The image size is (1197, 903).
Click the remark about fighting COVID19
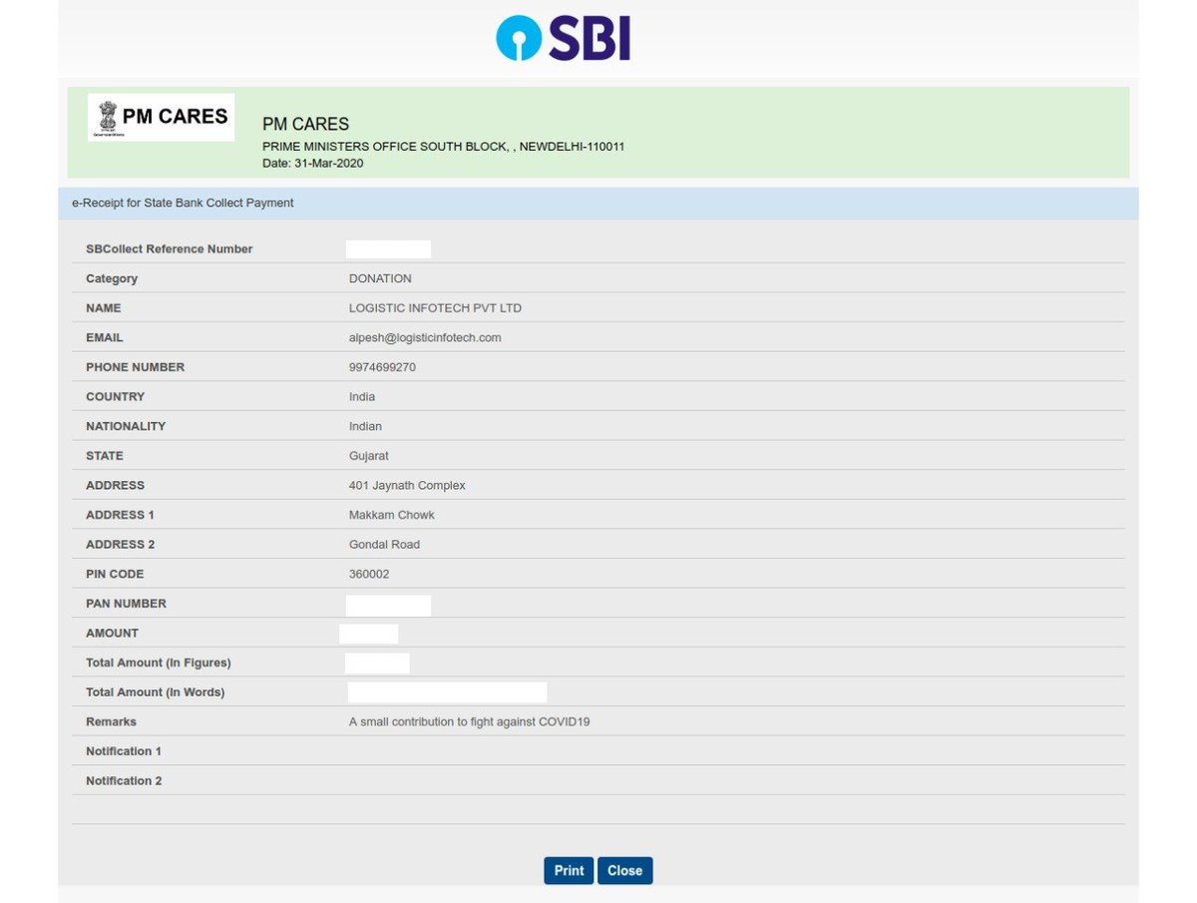469,721
